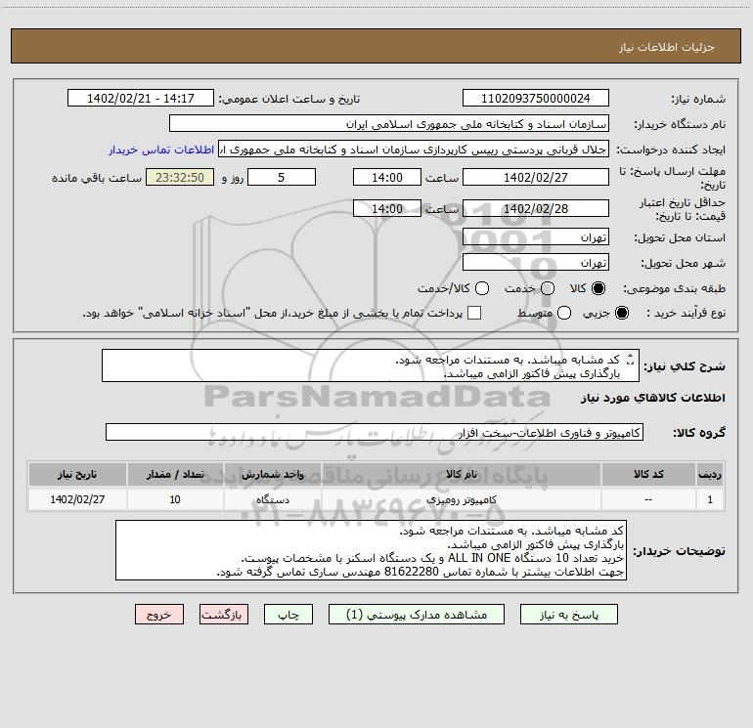Click response deadline hour field 14:00
This screenshot has width=753, height=728.
[x=387, y=177]
